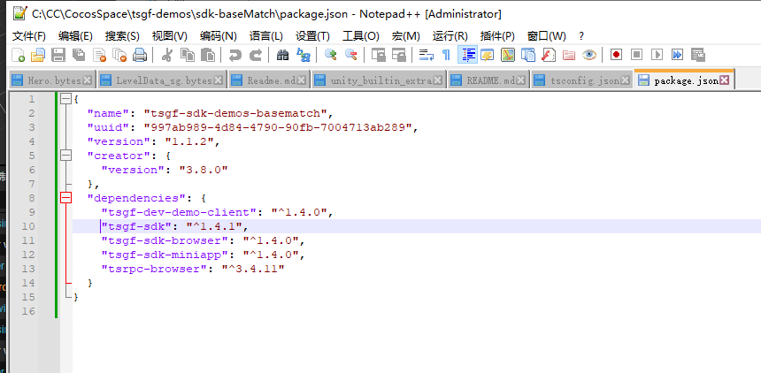Toggle synchronized vertical scrolling icon
The width and height of the screenshot is (761, 373).
[x=378, y=55]
